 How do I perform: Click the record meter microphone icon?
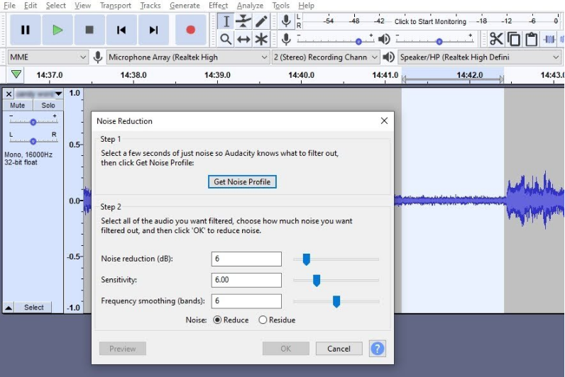click(x=286, y=21)
